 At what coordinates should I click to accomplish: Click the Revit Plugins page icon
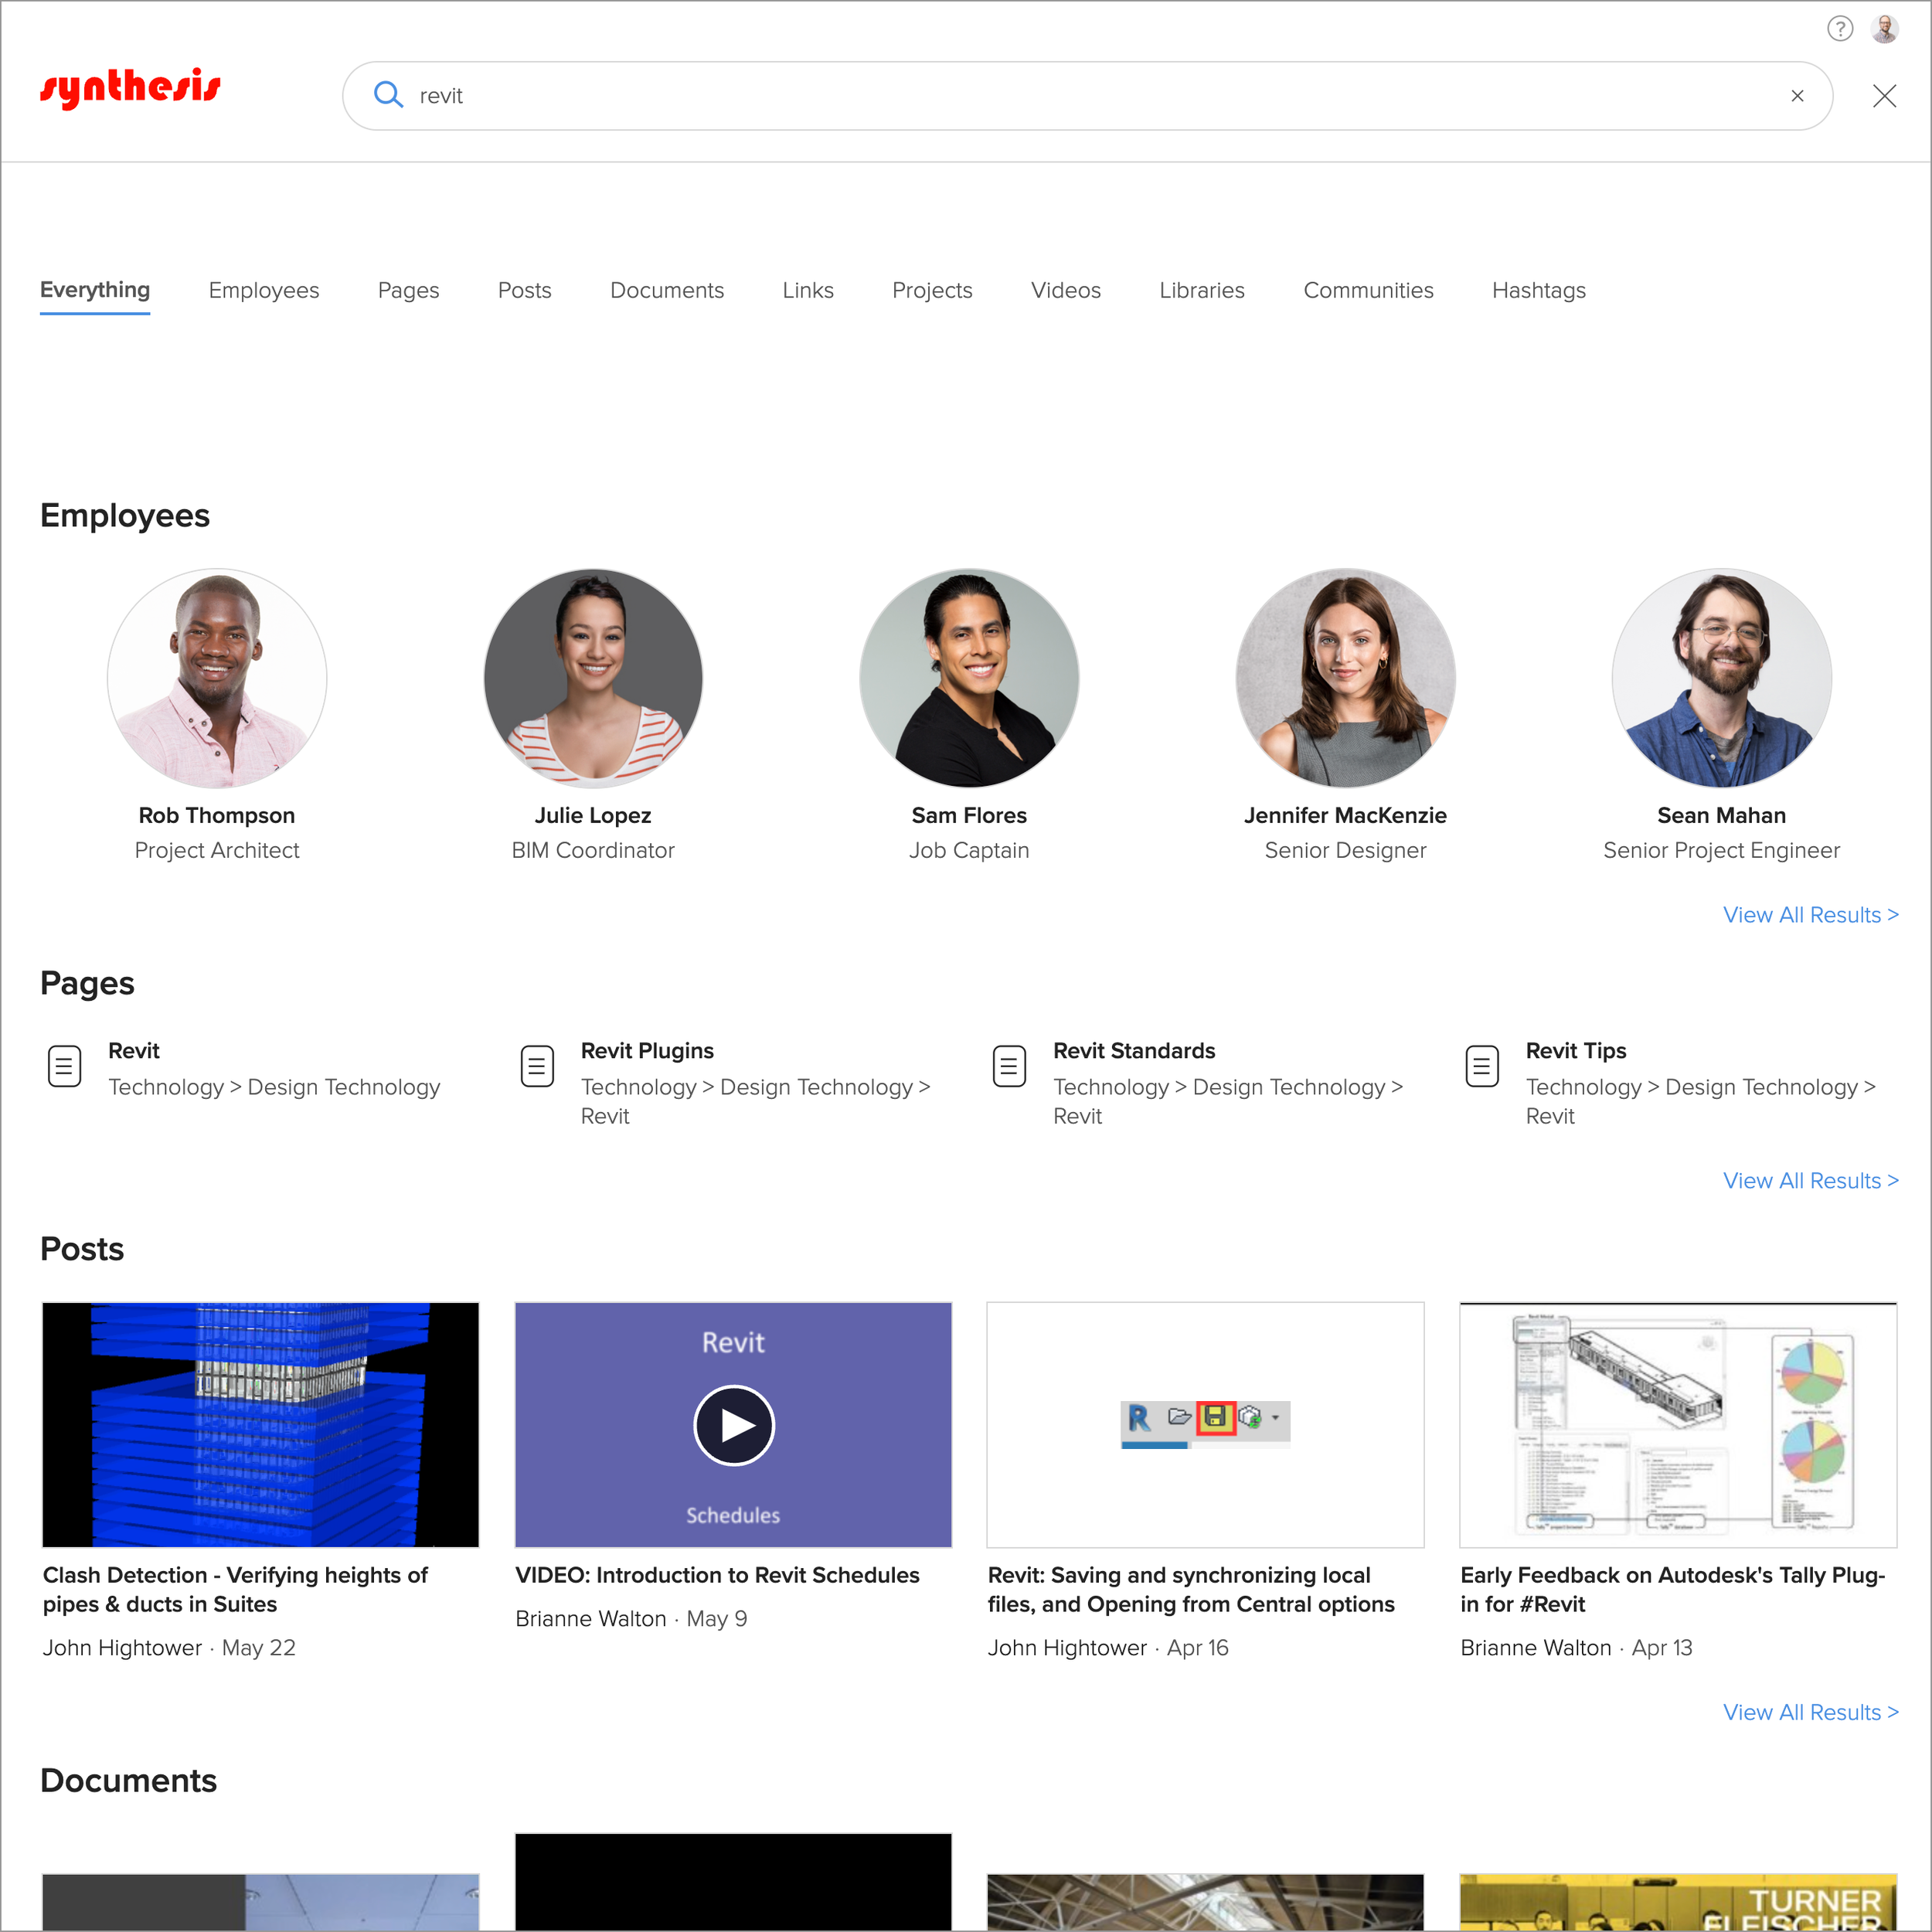click(x=537, y=1066)
